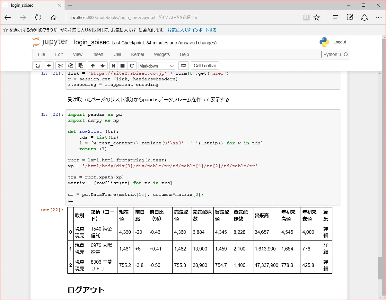This screenshot has height=300, width=386.
Task: Open Edge more actions ellipsis
Action: pos(378,17)
